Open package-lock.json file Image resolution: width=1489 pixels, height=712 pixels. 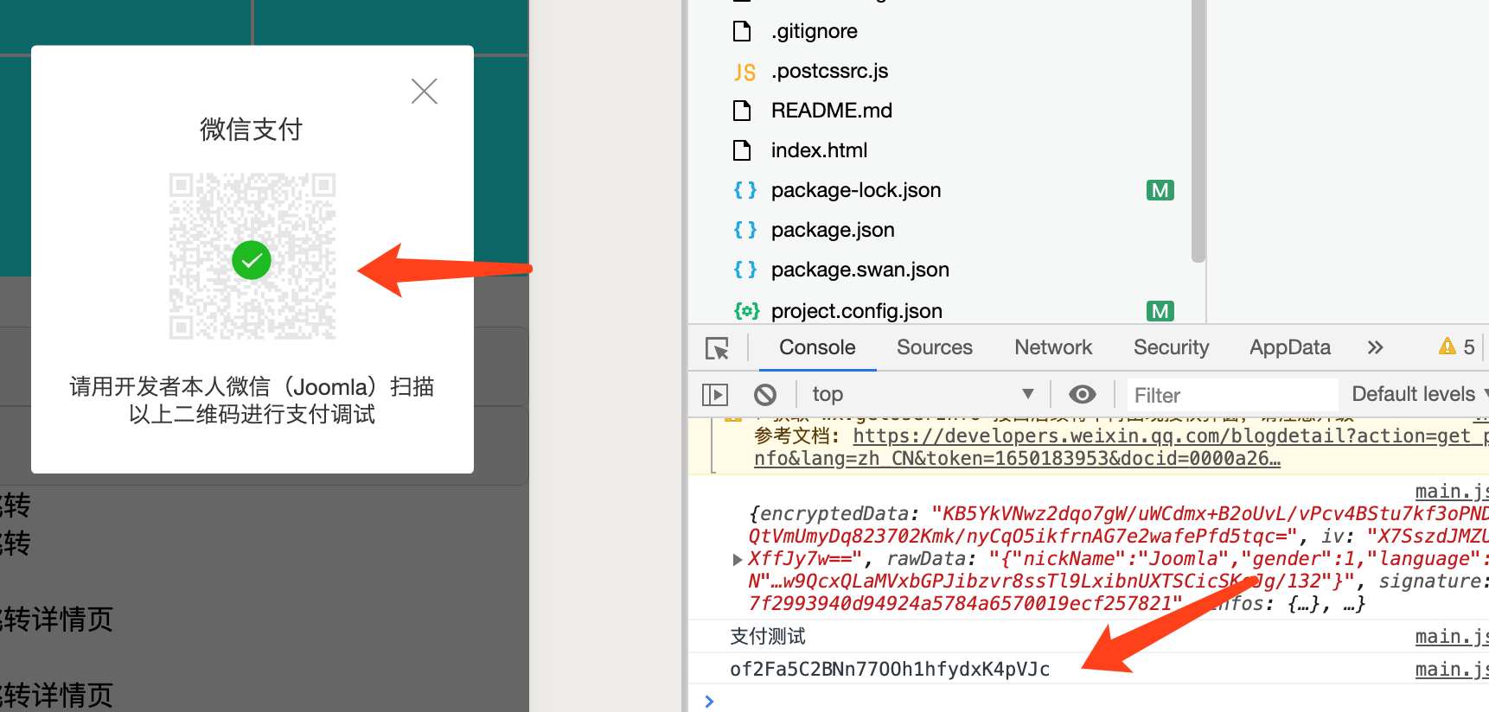(x=856, y=190)
